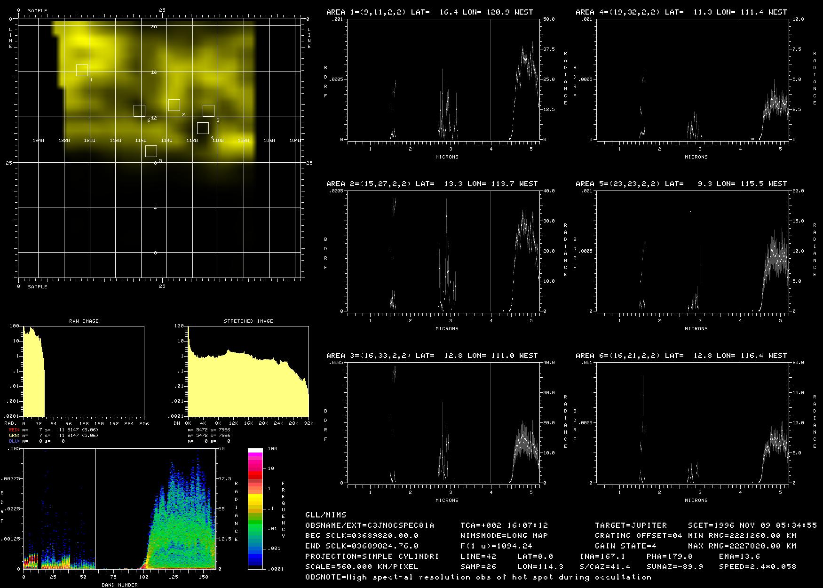Click the RAW IMAGE histogram
This screenshot has width=823, height=588.
click(x=83, y=371)
